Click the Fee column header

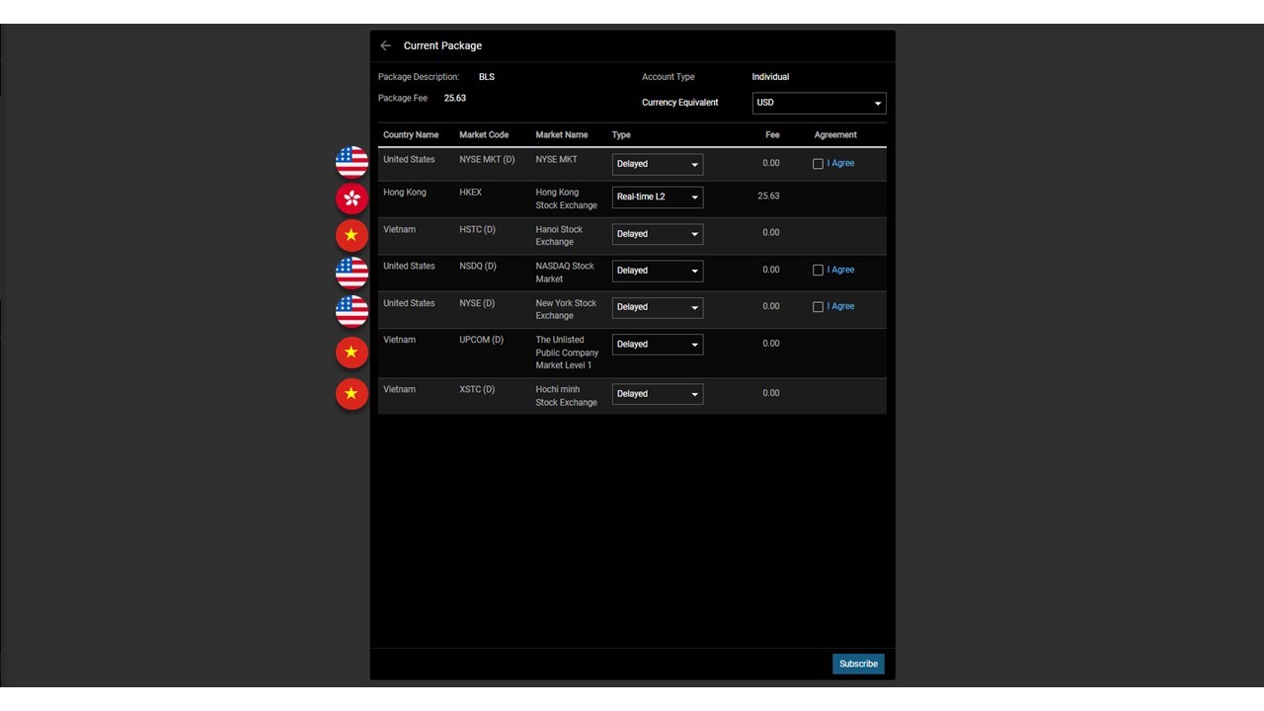tap(772, 135)
